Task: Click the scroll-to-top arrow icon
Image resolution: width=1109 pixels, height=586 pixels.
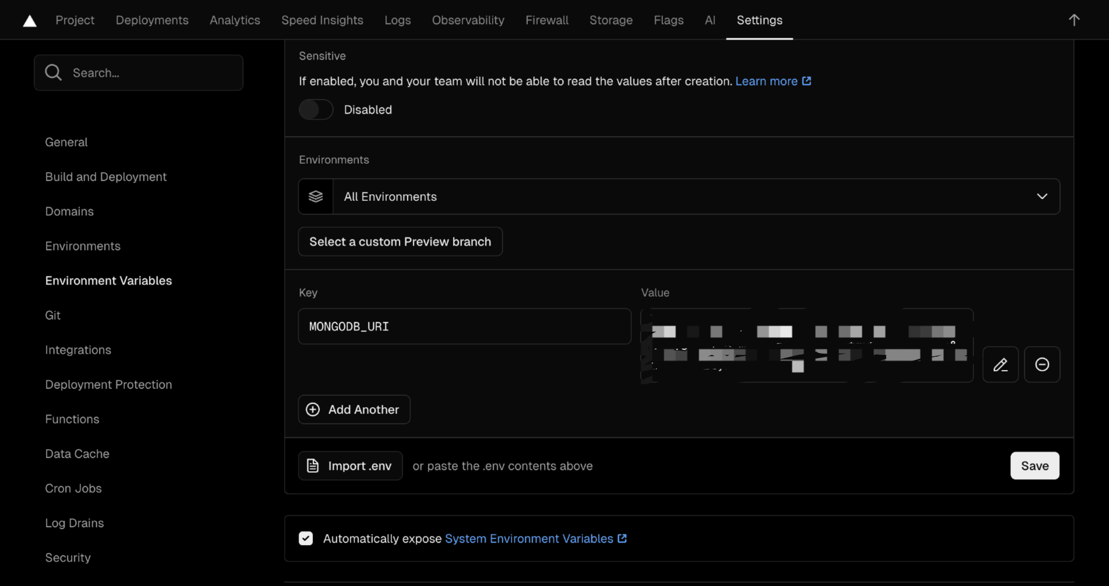Action: [1074, 20]
